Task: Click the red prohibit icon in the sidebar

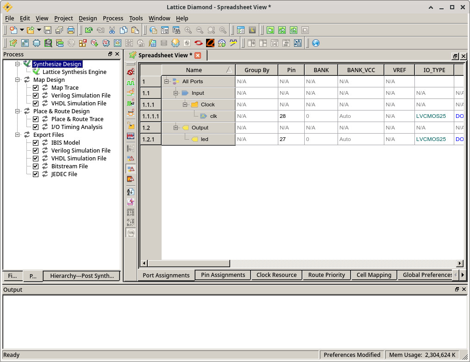Action: (131, 72)
